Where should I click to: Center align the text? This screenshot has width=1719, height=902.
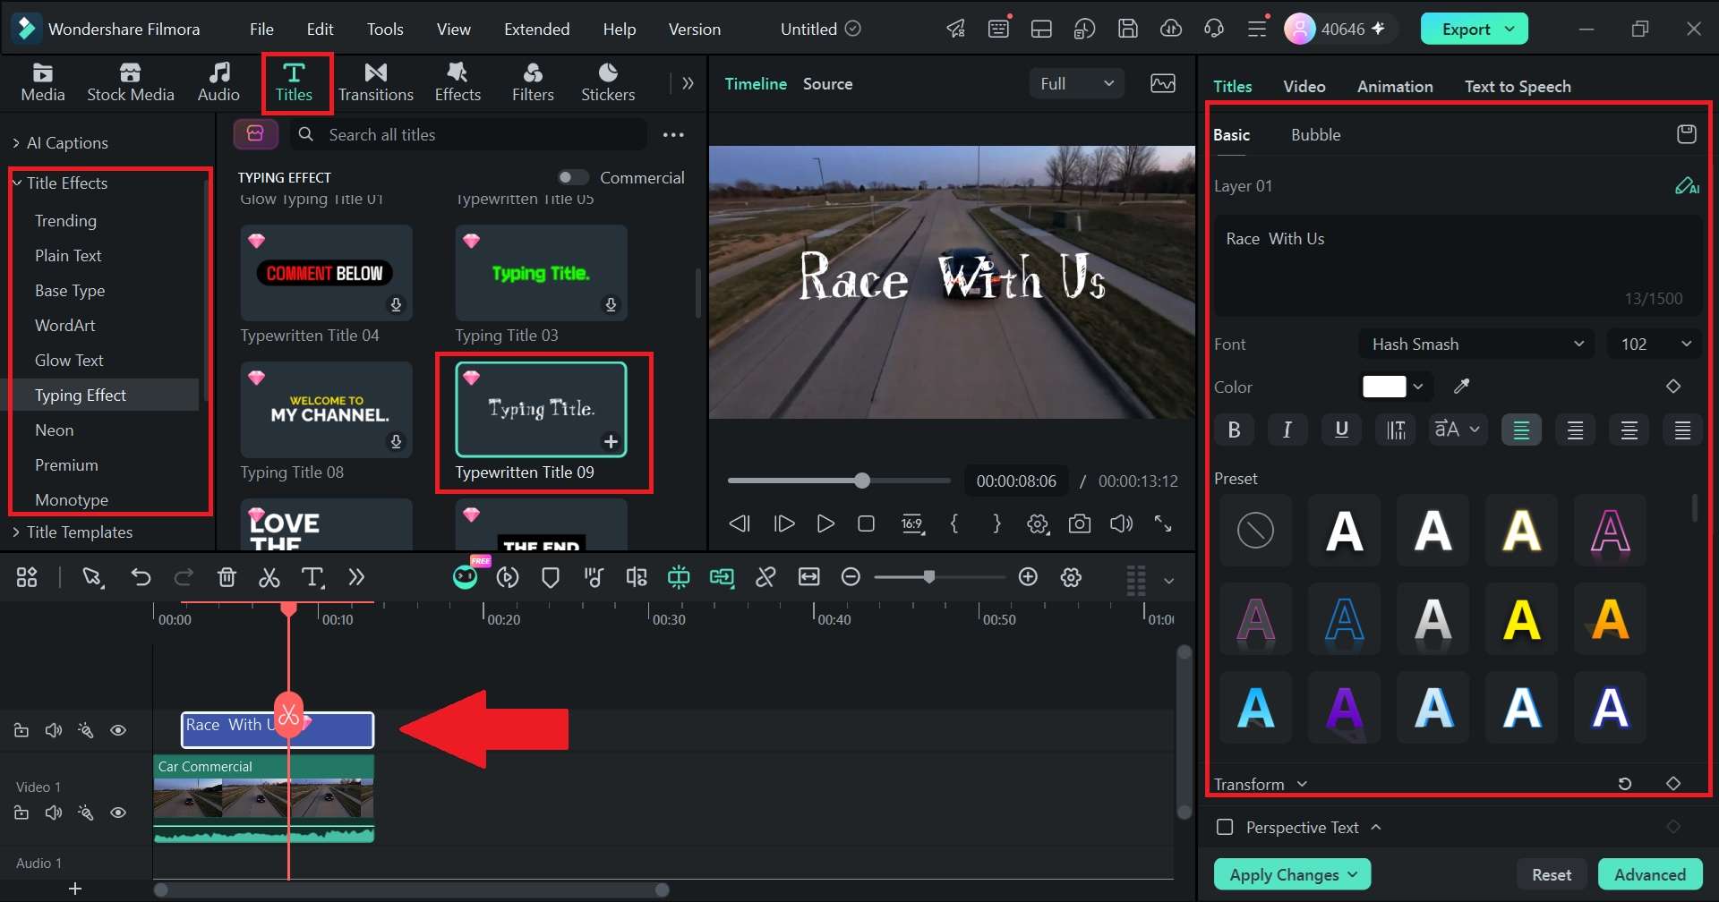1575,430
